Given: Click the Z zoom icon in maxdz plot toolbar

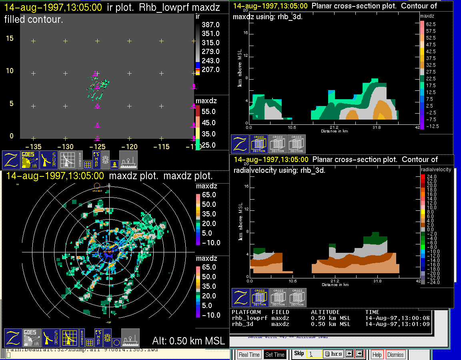Looking at the screenshot, I should [13, 338].
